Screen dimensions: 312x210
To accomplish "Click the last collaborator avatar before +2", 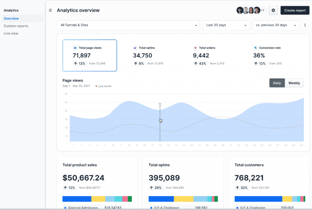I will point(257,10).
